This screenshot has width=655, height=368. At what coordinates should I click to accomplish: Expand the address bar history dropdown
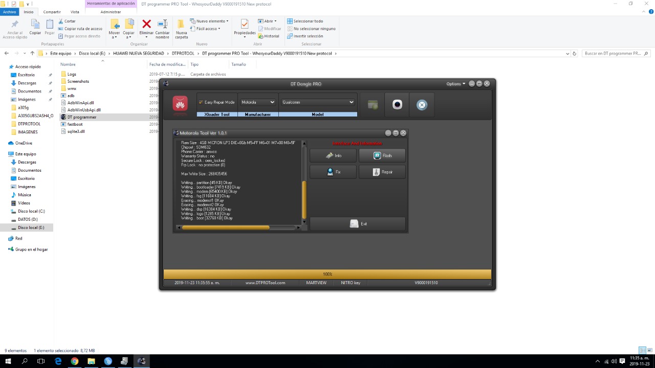click(x=567, y=53)
